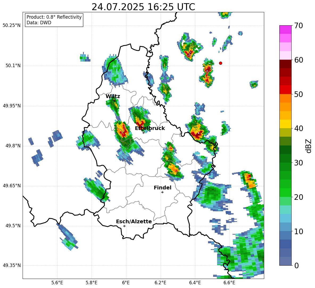Click the 'Product: 0.8° Reflectivity' legend text

[x=54, y=17]
